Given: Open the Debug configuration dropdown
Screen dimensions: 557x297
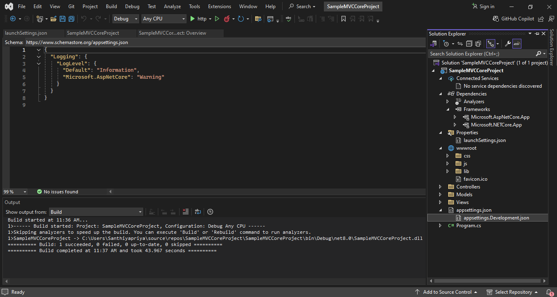Looking at the screenshot, I should coord(126,19).
